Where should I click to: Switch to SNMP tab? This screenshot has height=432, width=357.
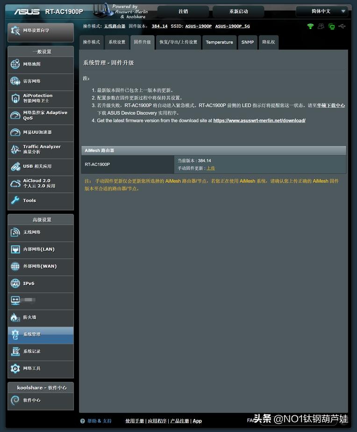pyautogui.click(x=248, y=42)
